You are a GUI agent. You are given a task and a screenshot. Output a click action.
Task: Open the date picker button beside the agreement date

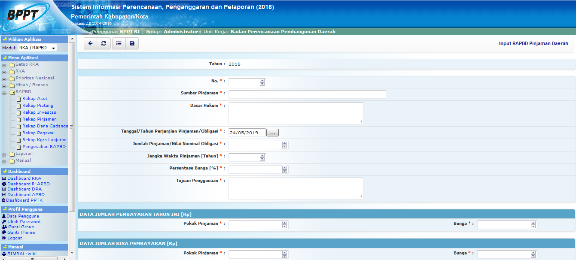tap(272, 133)
